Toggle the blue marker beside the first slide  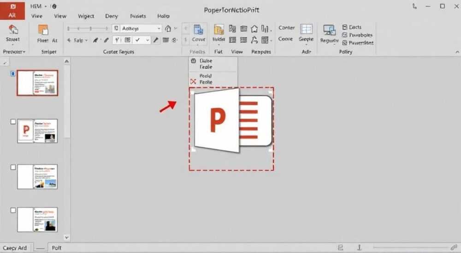click(x=12, y=74)
